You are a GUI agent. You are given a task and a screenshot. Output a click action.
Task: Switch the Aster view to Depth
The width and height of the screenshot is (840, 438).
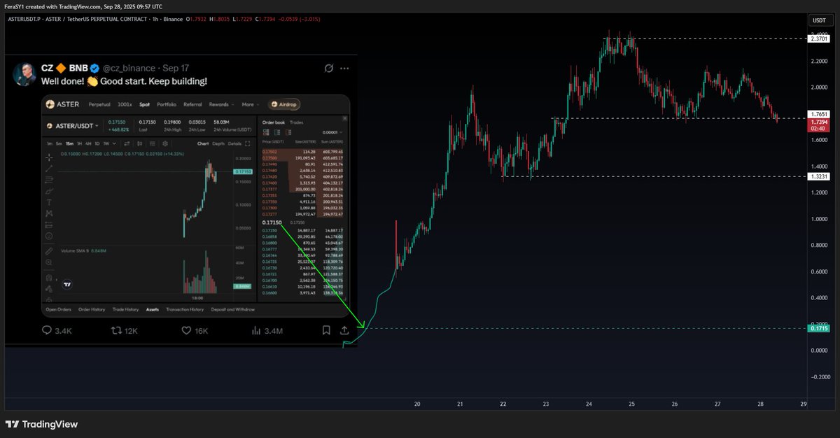coord(218,143)
